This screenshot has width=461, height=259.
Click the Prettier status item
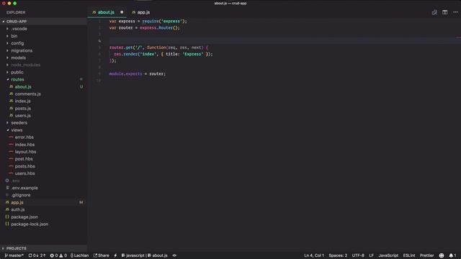[x=426, y=255]
